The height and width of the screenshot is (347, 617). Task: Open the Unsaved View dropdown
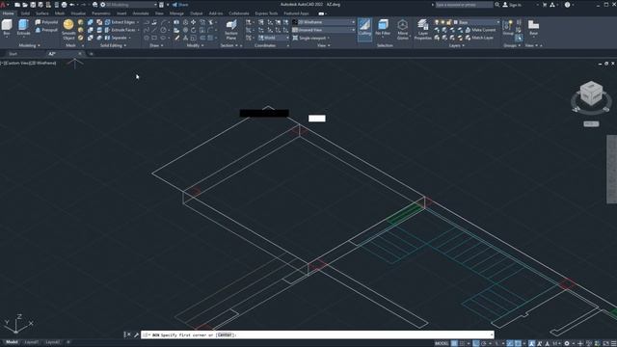tap(324, 30)
